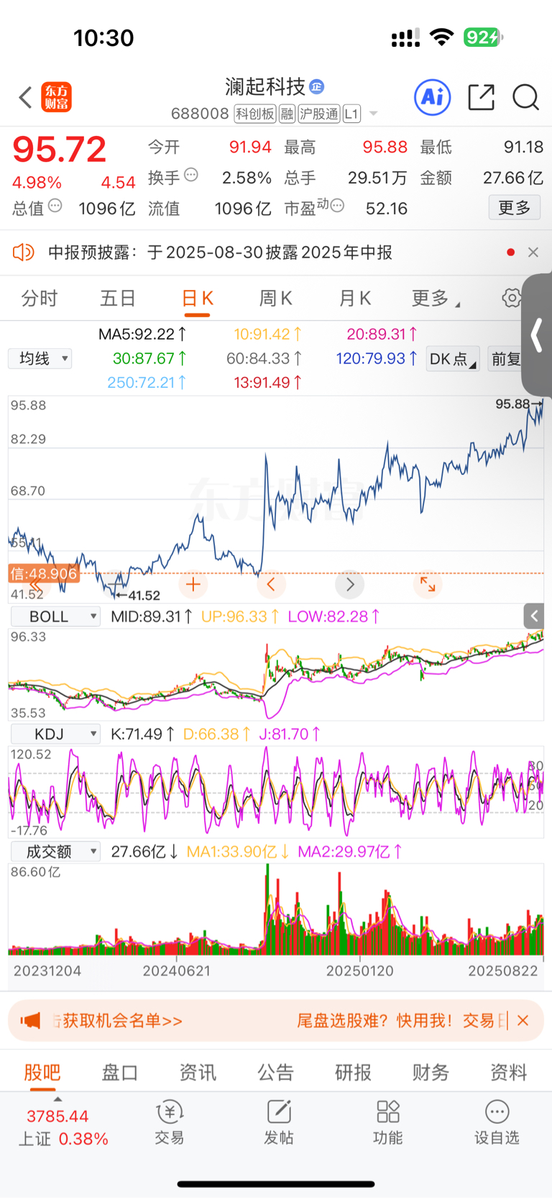Tap the 20250822 date label
Screen dimensions: 552x1198
tap(502, 971)
